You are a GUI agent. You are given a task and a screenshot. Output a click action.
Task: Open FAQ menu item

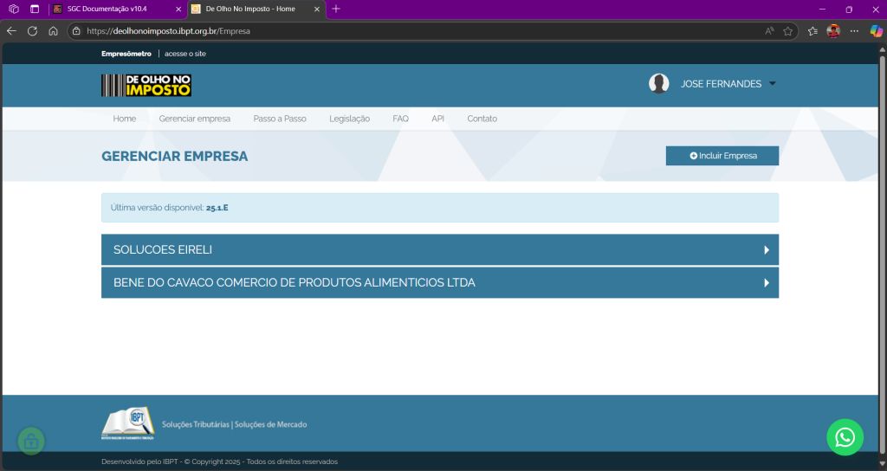pyautogui.click(x=400, y=119)
